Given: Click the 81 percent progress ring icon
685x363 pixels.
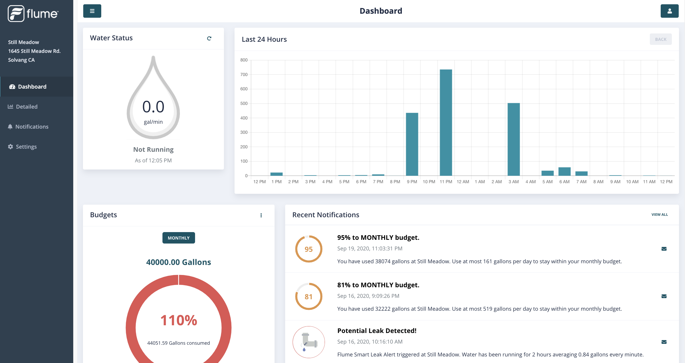Looking at the screenshot, I should pyautogui.click(x=309, y=296).
